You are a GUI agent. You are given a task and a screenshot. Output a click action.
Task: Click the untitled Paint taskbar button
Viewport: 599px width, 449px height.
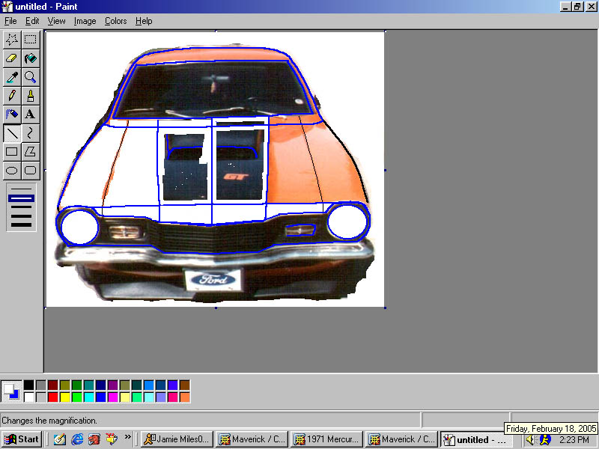[475, 439]
